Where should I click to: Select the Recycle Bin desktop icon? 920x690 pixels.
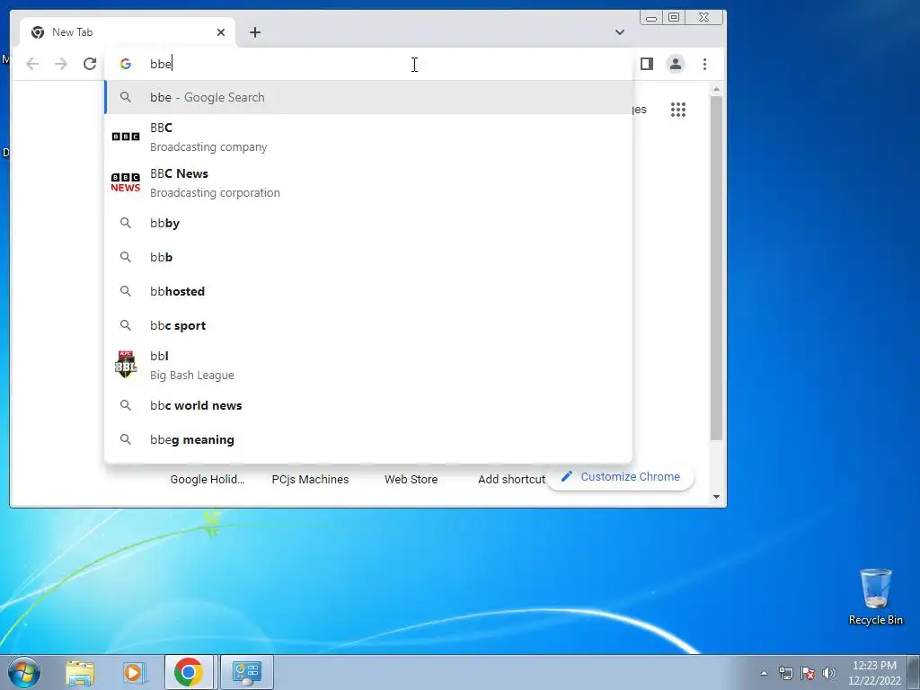(x=875, y=597)
